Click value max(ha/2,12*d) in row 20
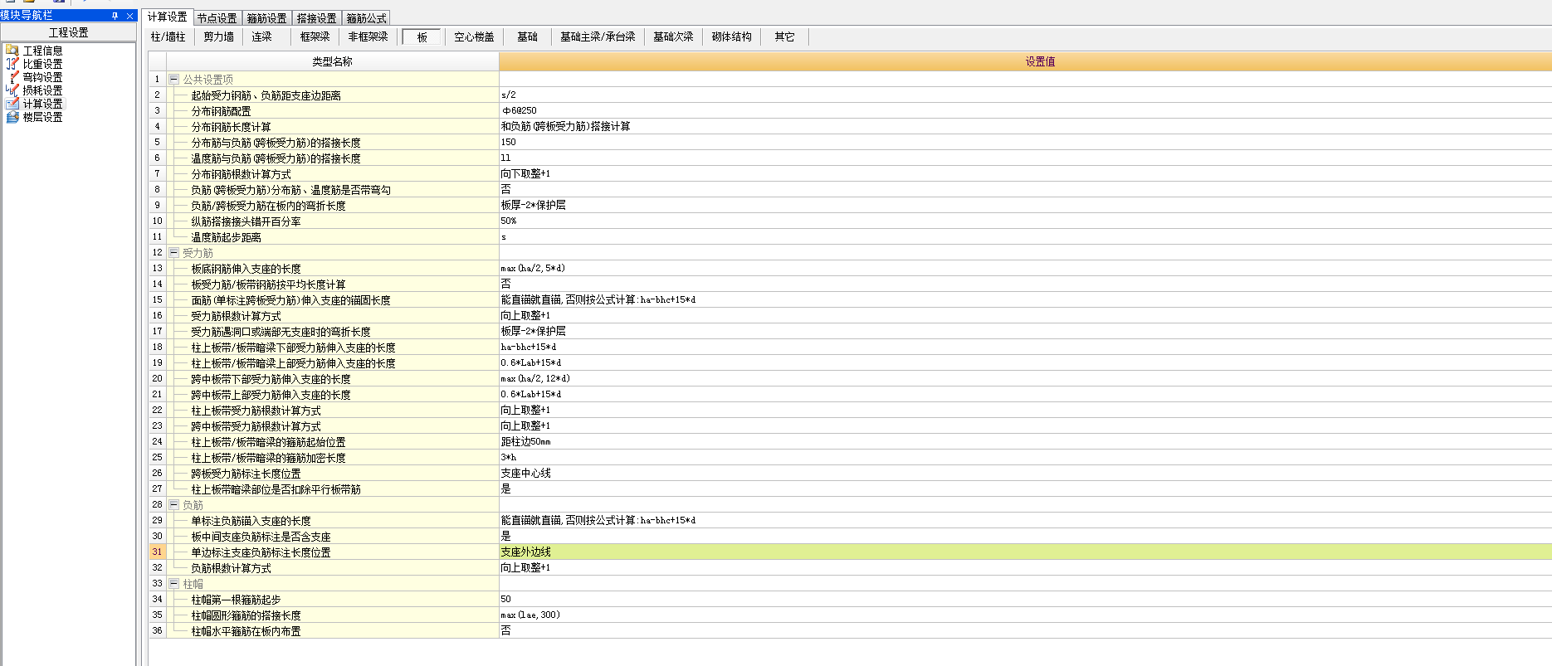 (x=1026, y=379)
